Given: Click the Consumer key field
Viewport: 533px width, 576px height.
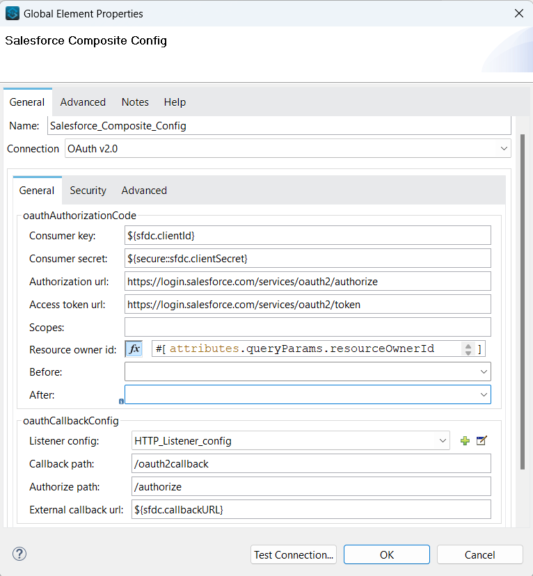Looking at the screenshot, I should (308, 236).
